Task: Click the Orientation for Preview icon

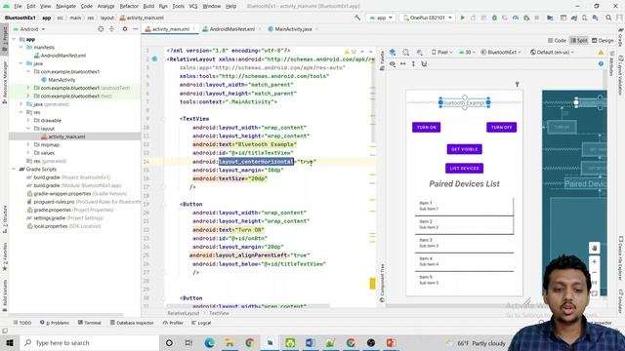Action: coord(406,52)
